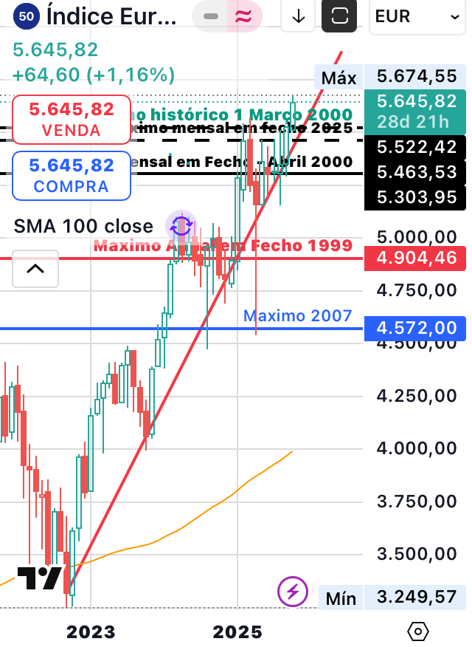
Task: Click the black 5.463,53 price label
Action: pos(415,173)
